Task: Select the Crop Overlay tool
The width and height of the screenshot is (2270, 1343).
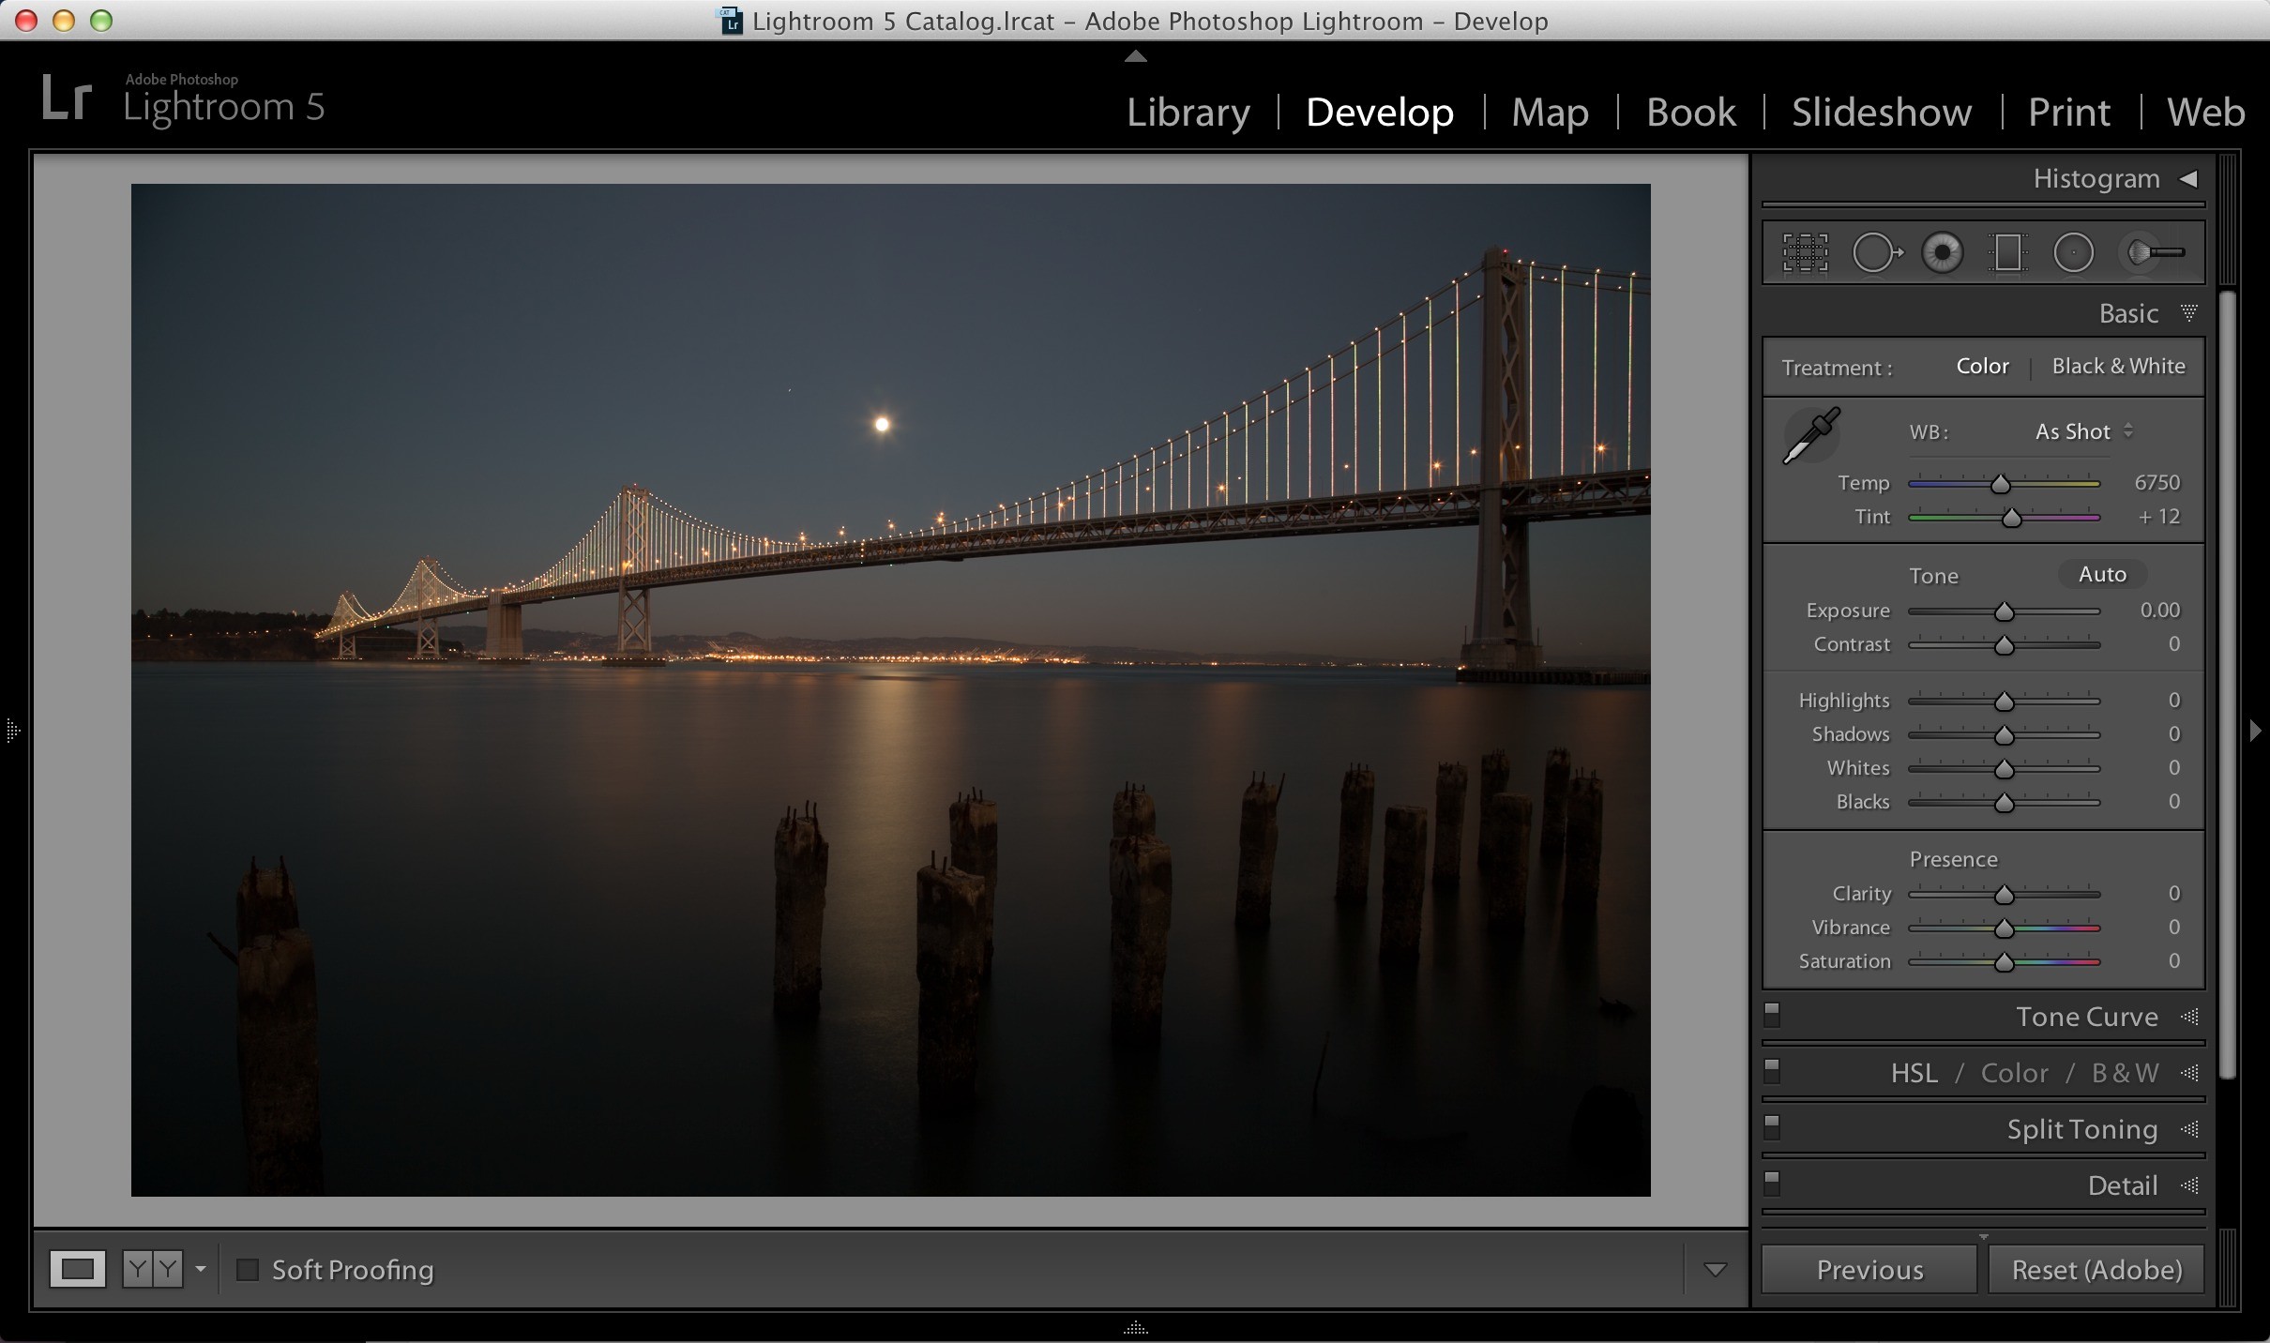Action: (x=1806, y=252)
